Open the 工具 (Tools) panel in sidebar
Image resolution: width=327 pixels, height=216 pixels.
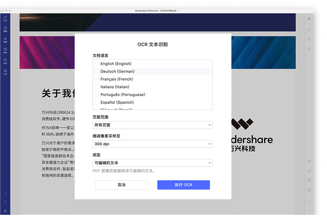[5, 72]
